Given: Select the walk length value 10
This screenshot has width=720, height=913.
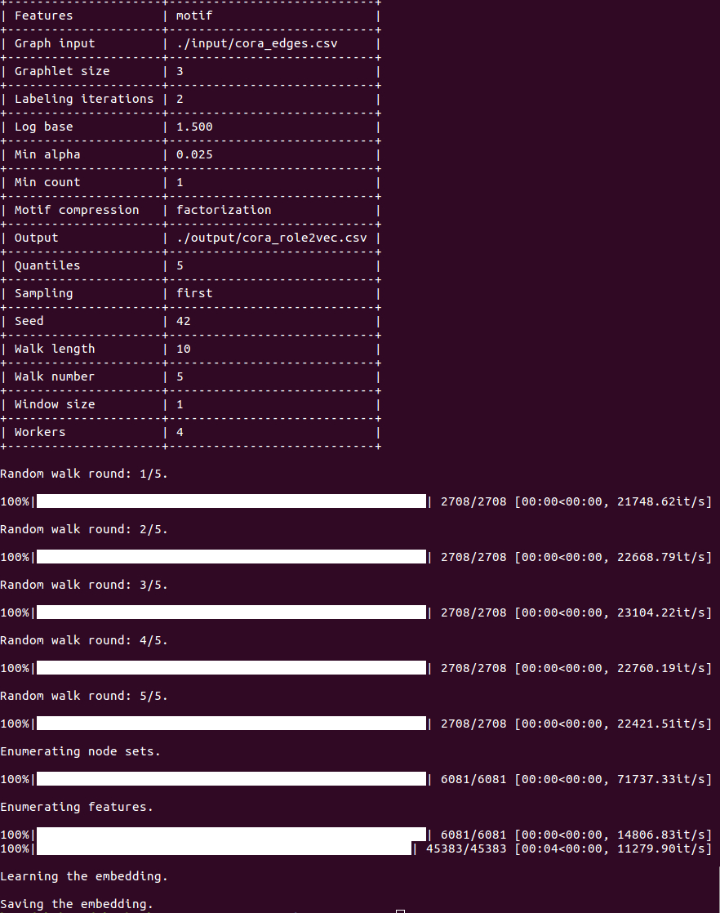Looking at the screenshot, I should pos(184,349).
